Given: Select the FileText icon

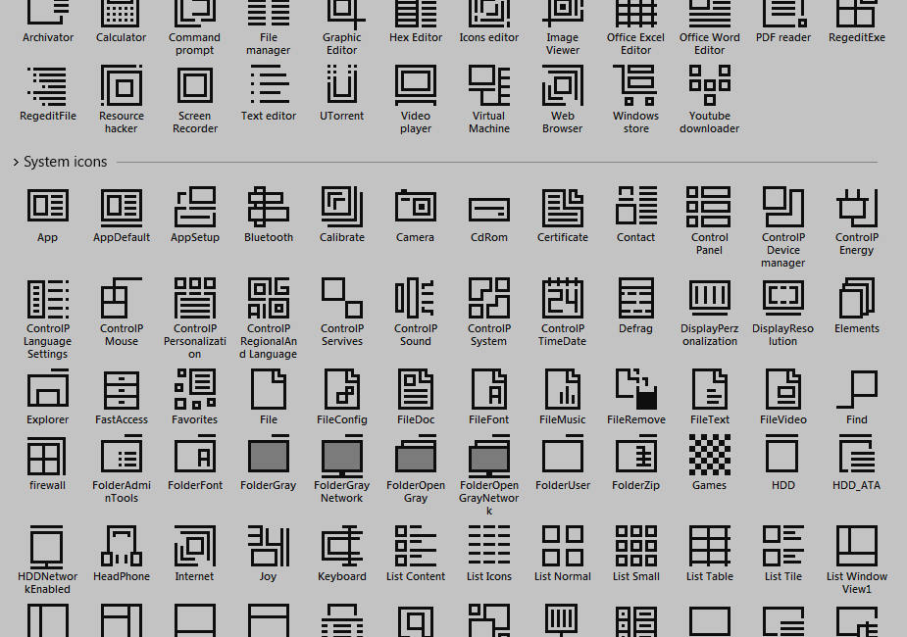Looking at the screenshot, I should tap(709, 390).
